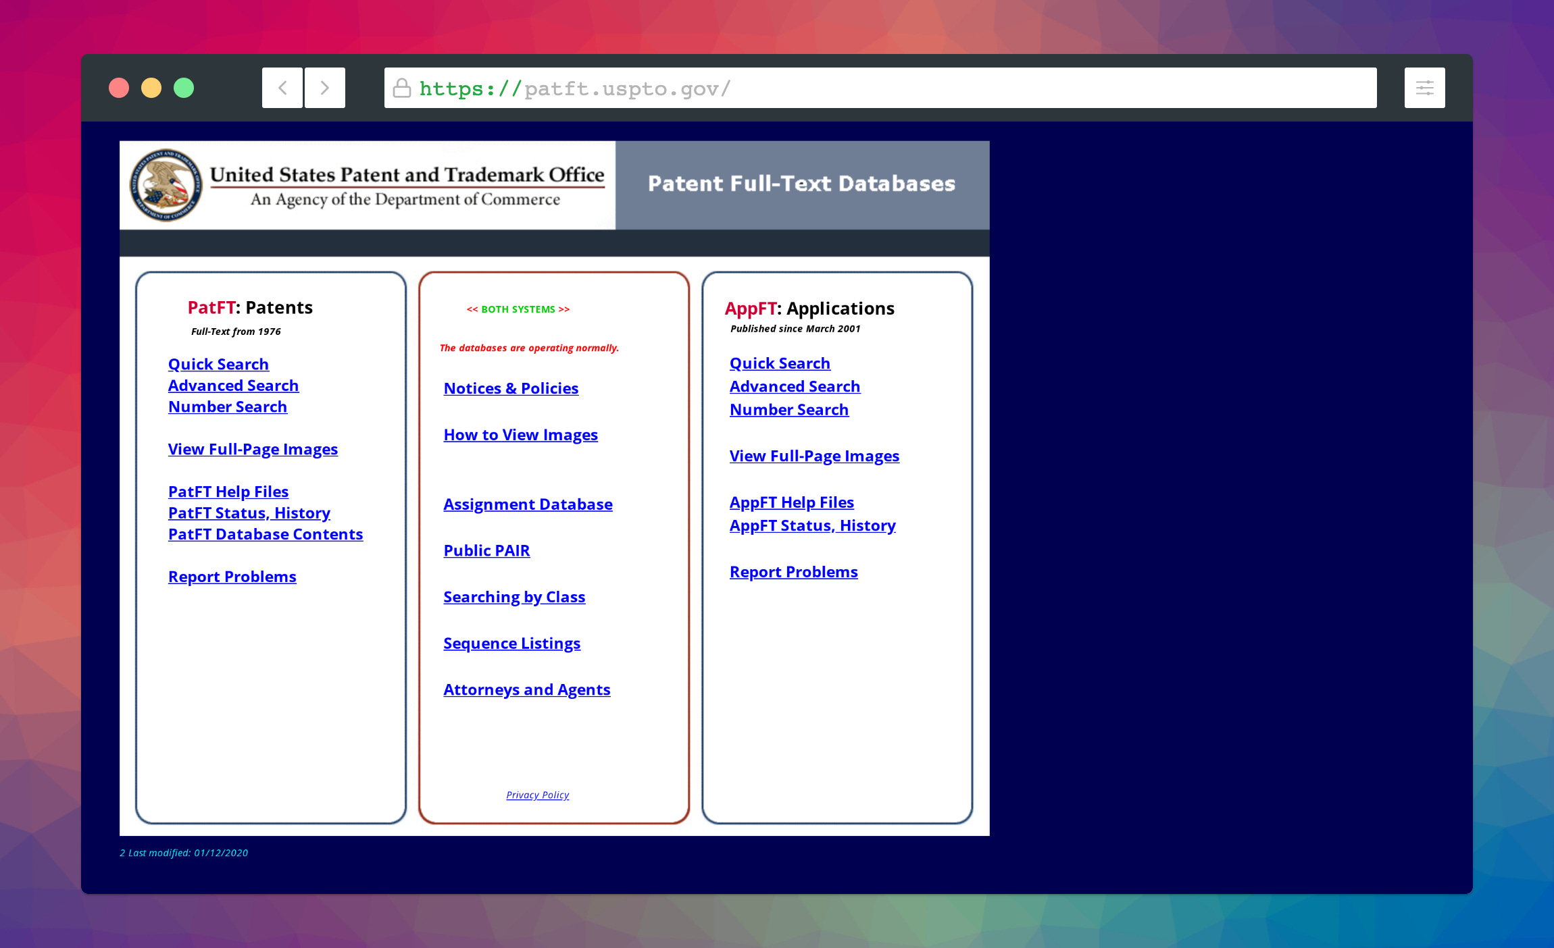
Task: Click the browser forward arrow button
Action: (325, 88)
